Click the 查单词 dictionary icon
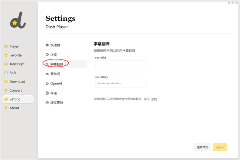Viewport: 240px width, 160px height. click(x=47, y=74)
